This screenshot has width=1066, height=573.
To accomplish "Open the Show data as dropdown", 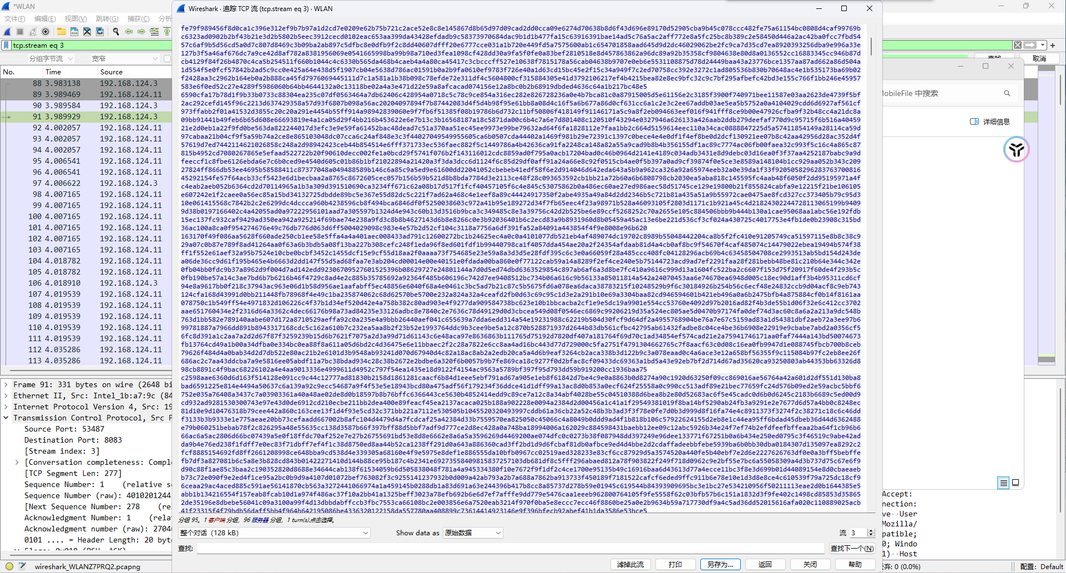I will coord(472,533).
